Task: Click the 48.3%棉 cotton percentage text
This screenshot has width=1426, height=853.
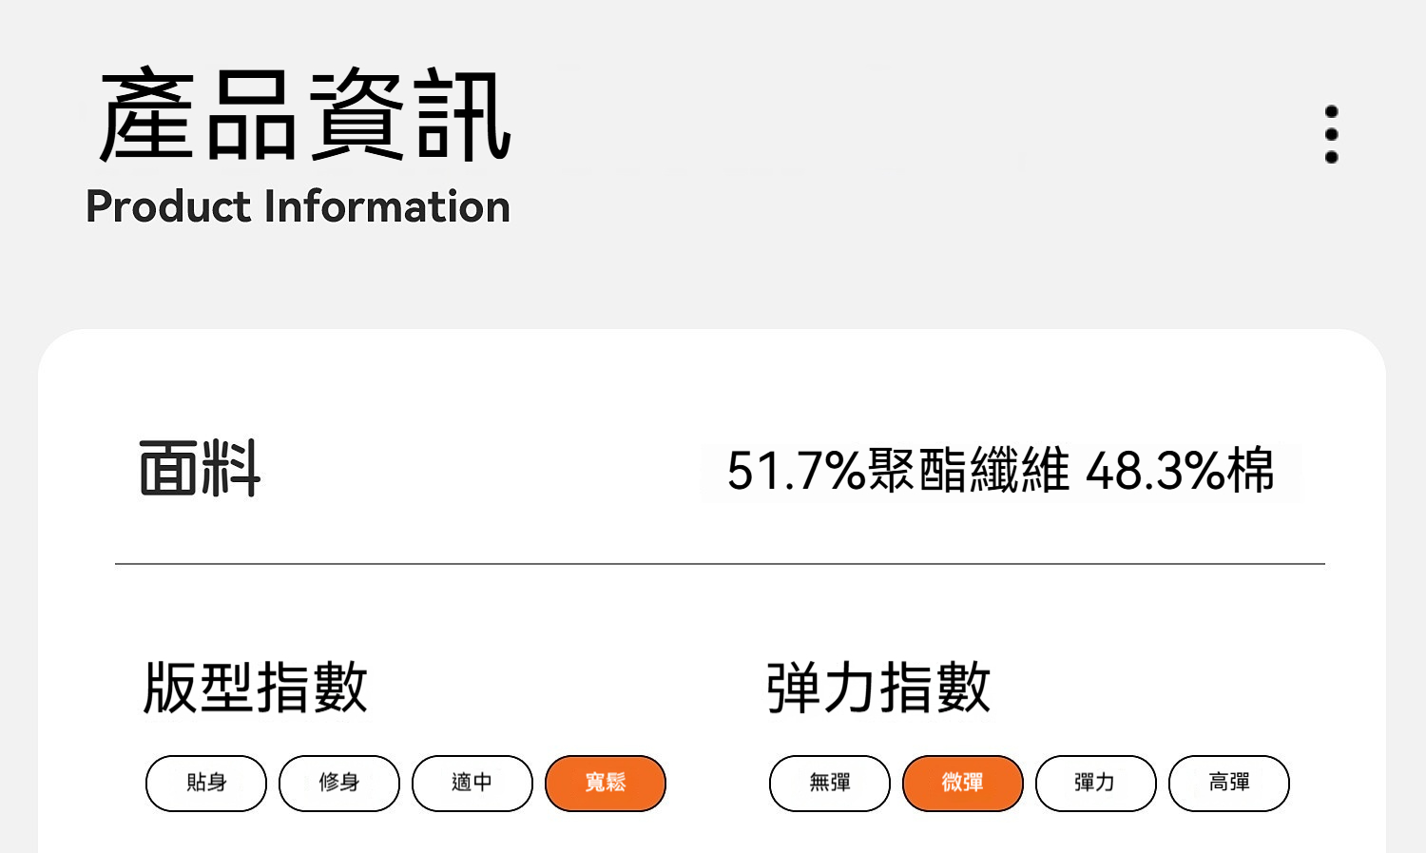Action: click(1180, 470)
